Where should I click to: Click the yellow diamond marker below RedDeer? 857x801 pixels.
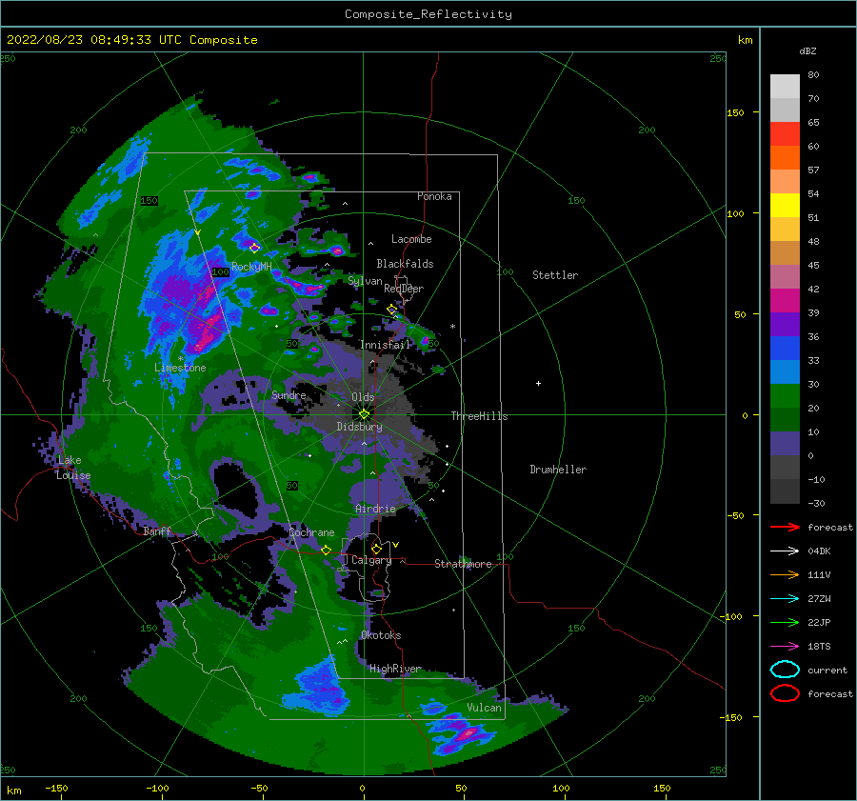point(392,310)
